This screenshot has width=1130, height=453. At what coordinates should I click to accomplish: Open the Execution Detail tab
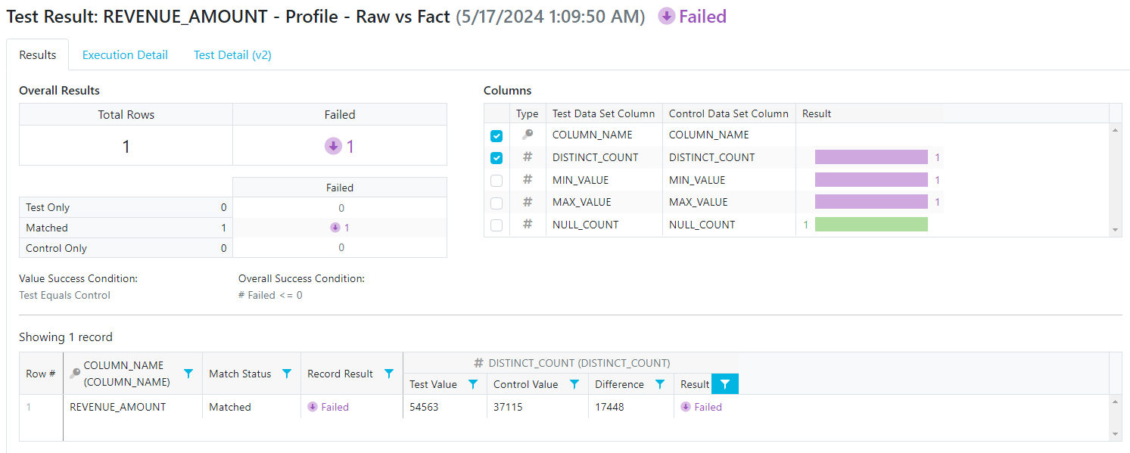[125, 54]
